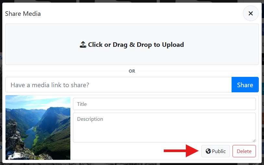Toggle the Public visibility button
This screenshot has width=264, height=165.
tap(216, 151)
